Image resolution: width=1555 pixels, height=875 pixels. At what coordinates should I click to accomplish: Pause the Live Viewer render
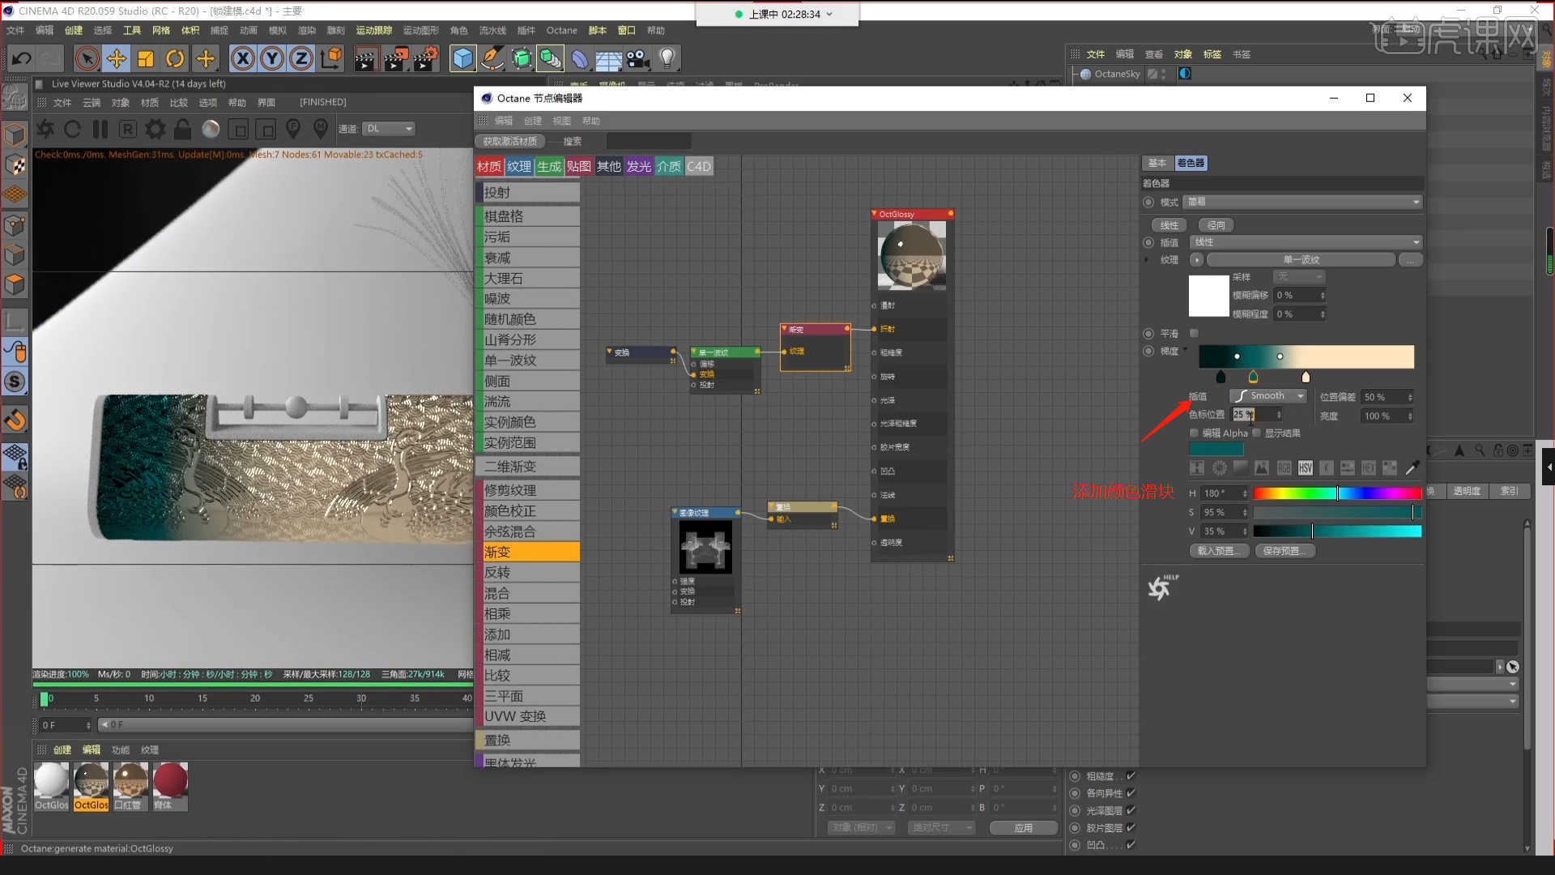pyautogui.click(x=100, y=129)
